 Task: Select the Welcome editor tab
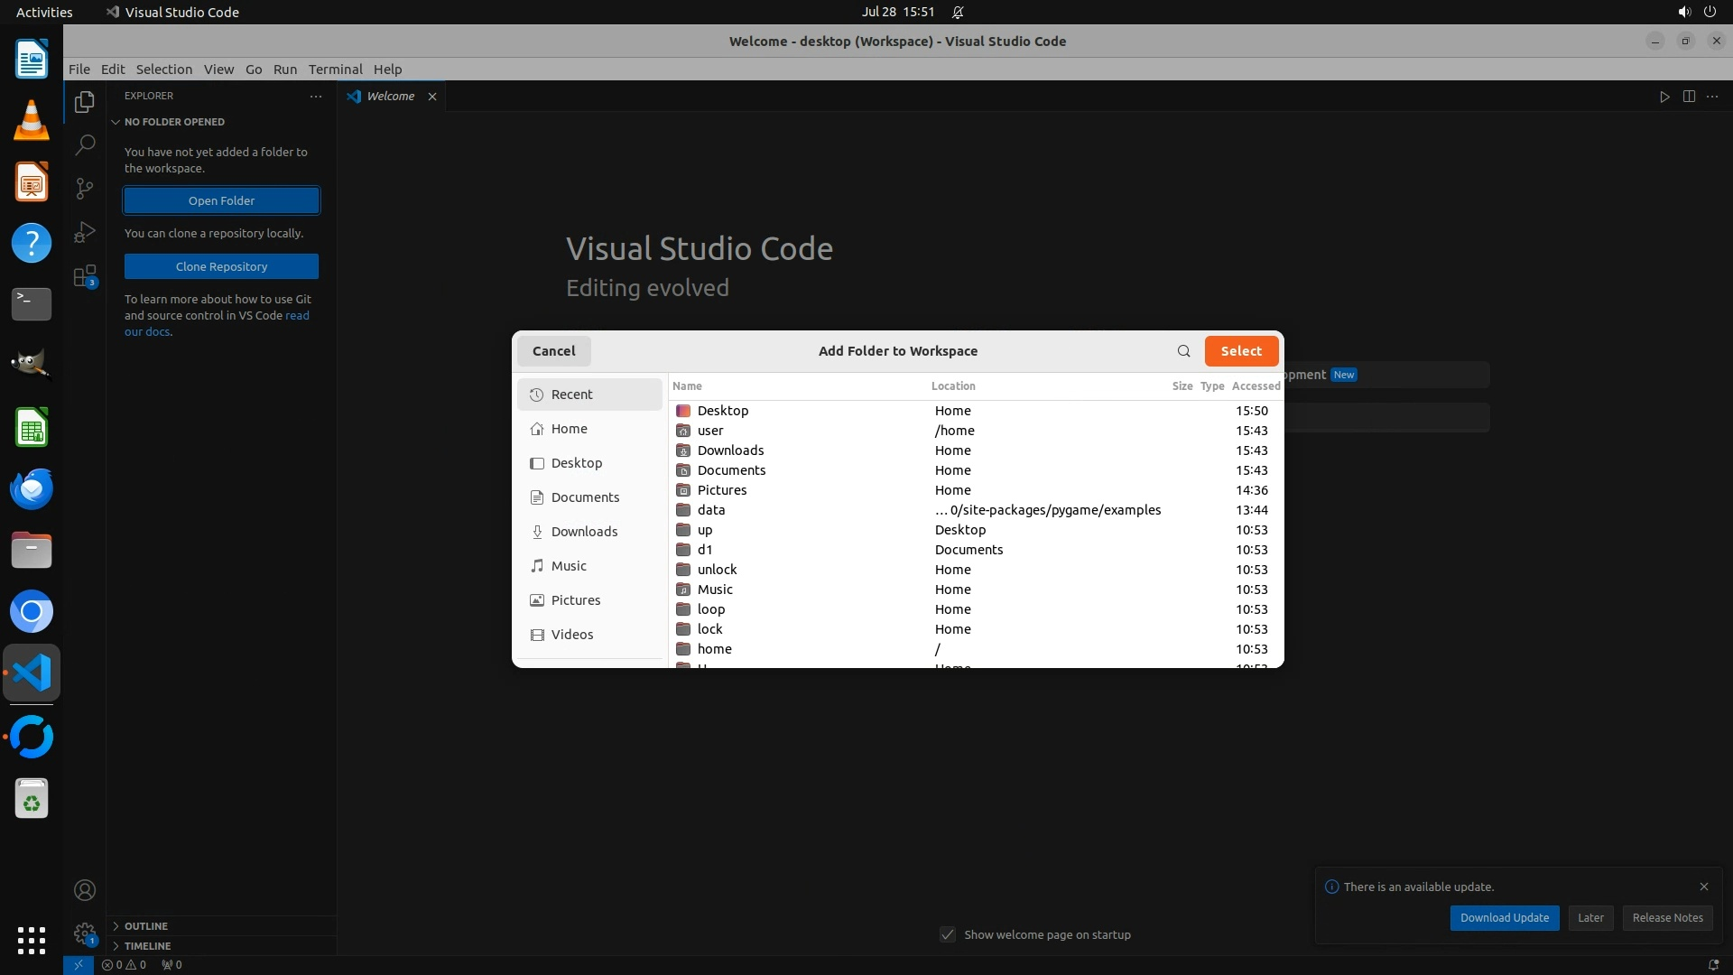390,97
